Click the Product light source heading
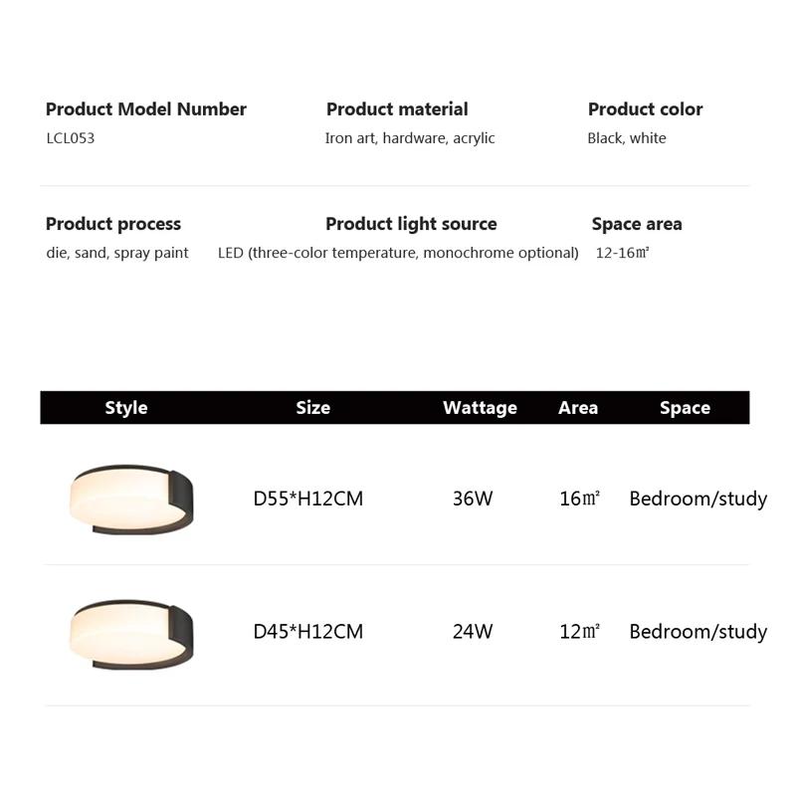 coord(411,224)
